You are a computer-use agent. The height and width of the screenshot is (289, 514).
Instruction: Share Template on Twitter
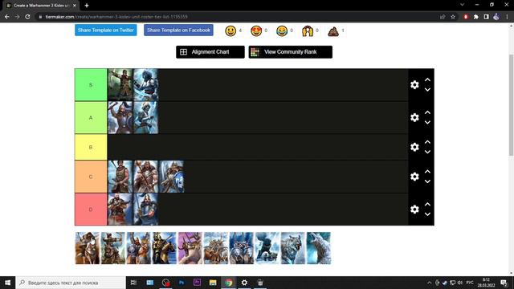(x=105, y=31)
